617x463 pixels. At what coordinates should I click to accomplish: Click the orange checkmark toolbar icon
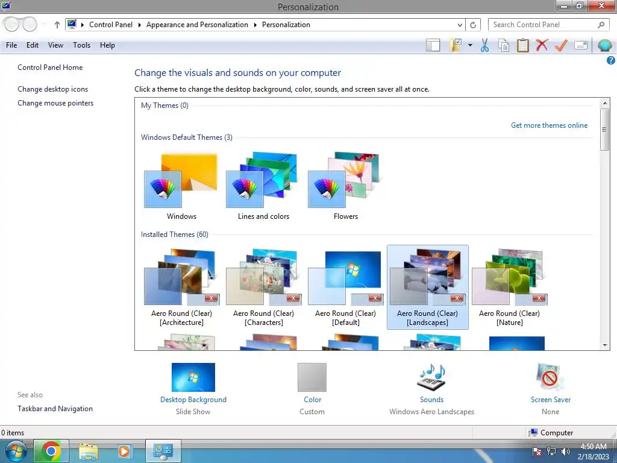[x=561, y=45]
